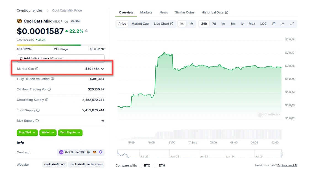Open the Buy / Sell dropdown

coord(27,133)
